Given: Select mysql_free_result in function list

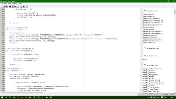Looking at the screenshot, I should click(x=151, y=89).
